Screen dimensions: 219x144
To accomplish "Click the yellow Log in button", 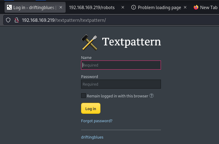I will [91, 108].
